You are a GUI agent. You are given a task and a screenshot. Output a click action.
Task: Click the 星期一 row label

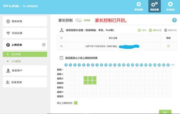(60, 69)
